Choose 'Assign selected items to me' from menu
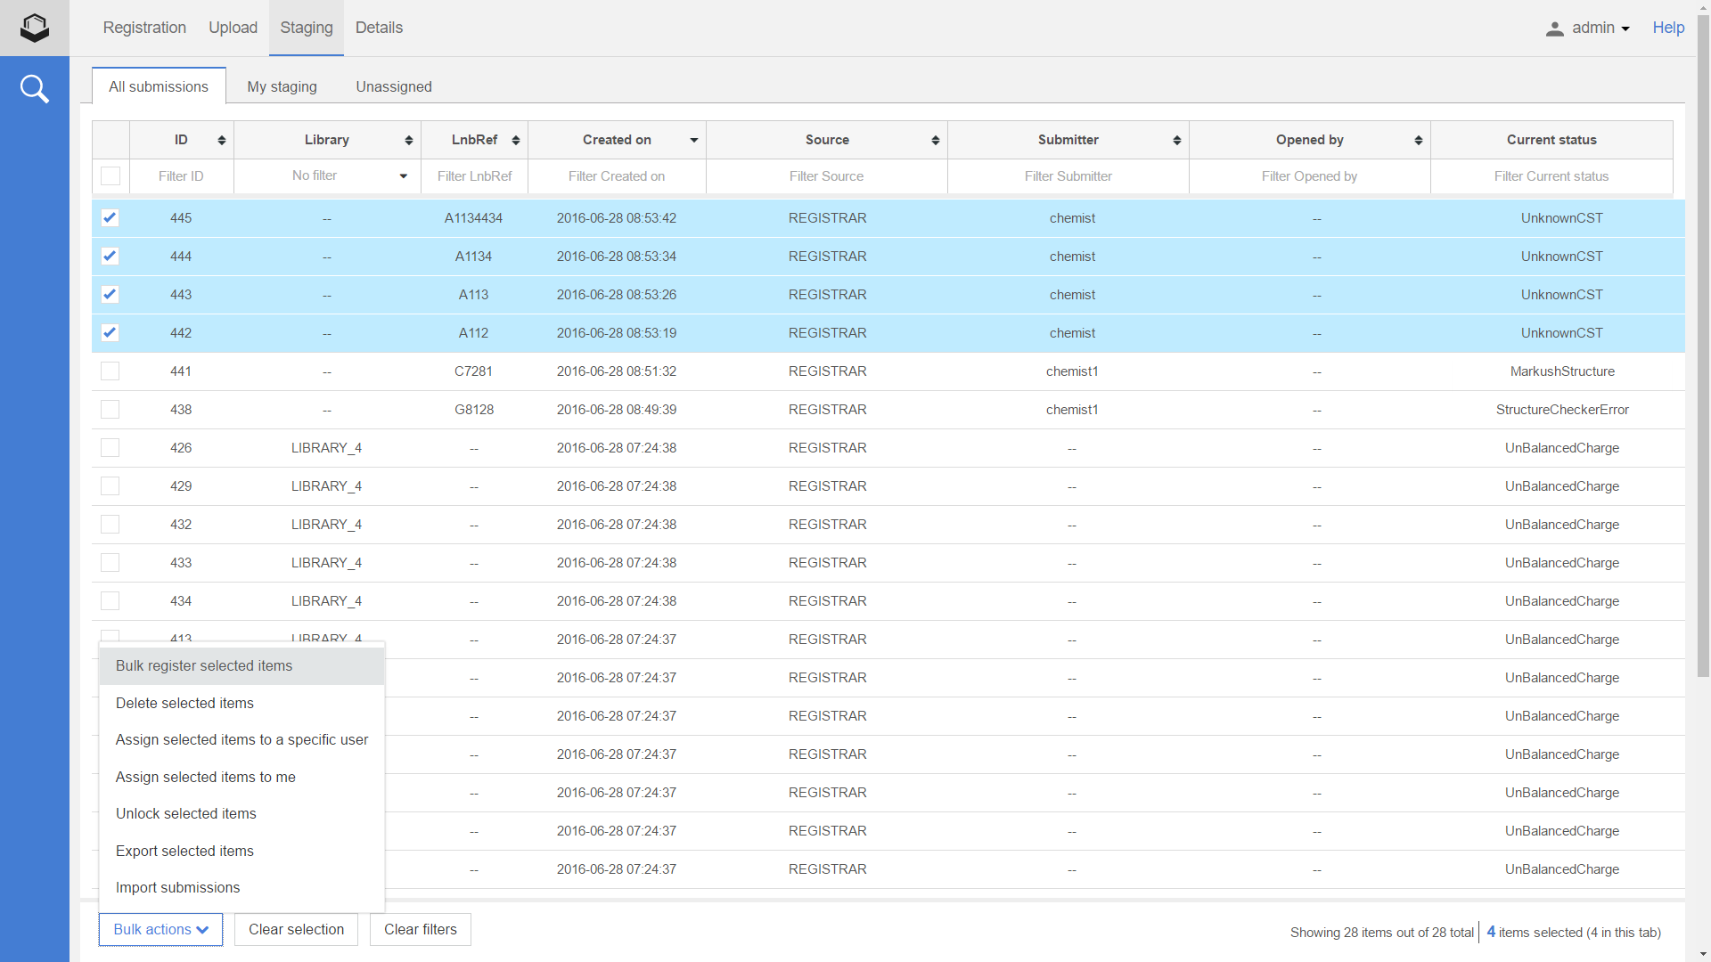Image resolution: width=1711 pixels, height=962 pixels. pos(205,777)
